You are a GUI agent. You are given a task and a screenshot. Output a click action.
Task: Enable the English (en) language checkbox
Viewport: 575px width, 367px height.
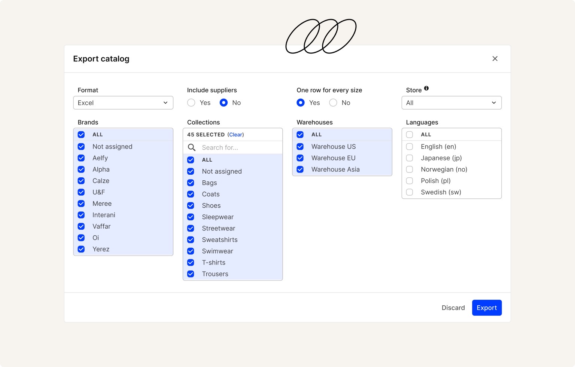pyautogui.click(x=410, y=147)
